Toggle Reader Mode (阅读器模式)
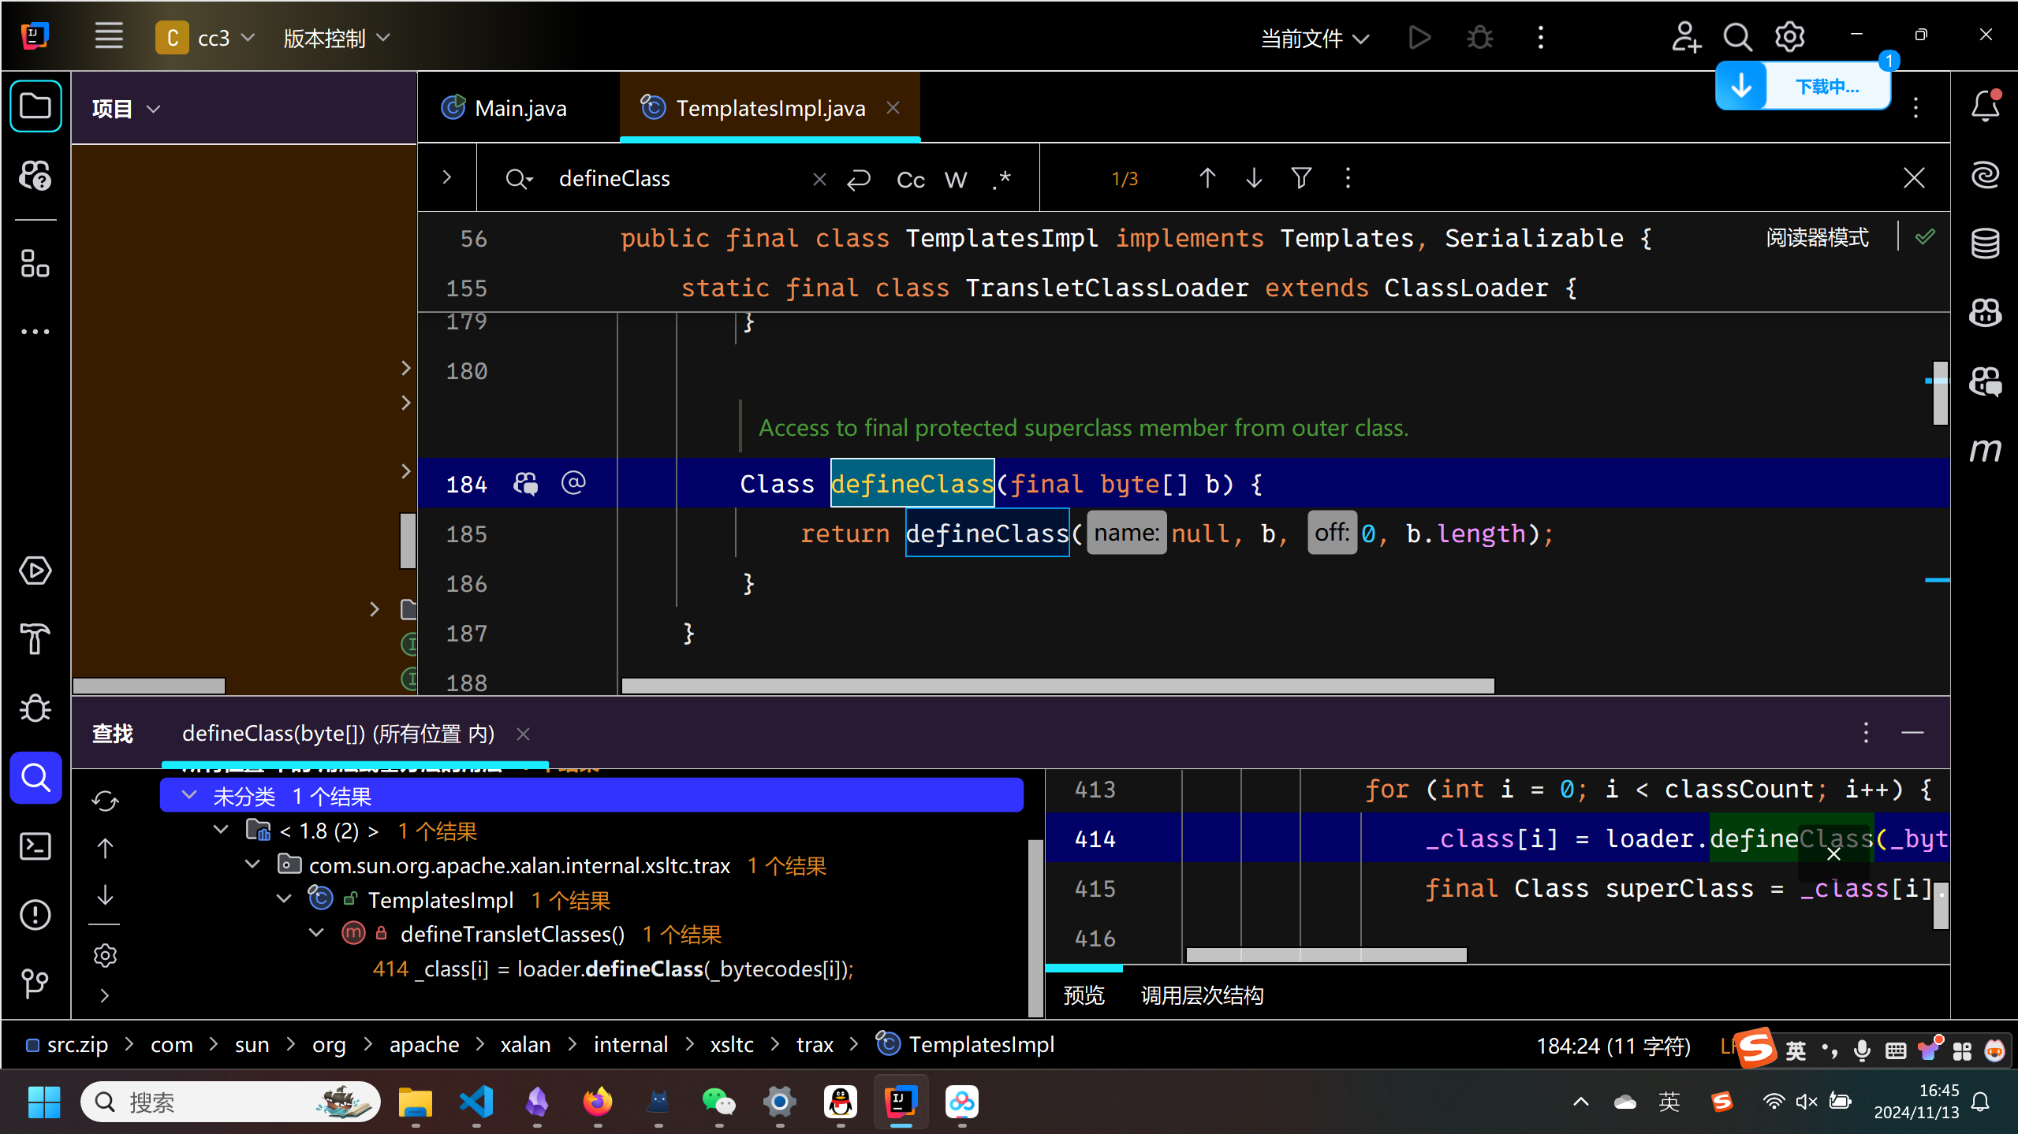 1817,237
